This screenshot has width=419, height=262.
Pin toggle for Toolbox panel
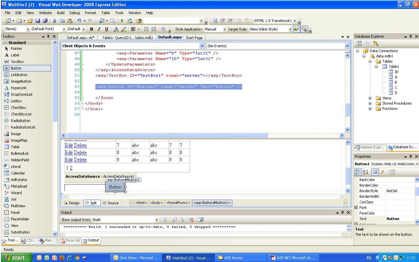tap(48, 36)
